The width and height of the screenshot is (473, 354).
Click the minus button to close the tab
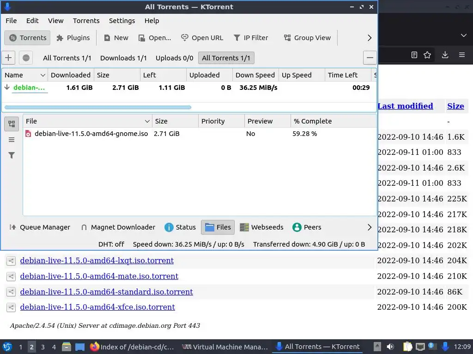[370, 58]
